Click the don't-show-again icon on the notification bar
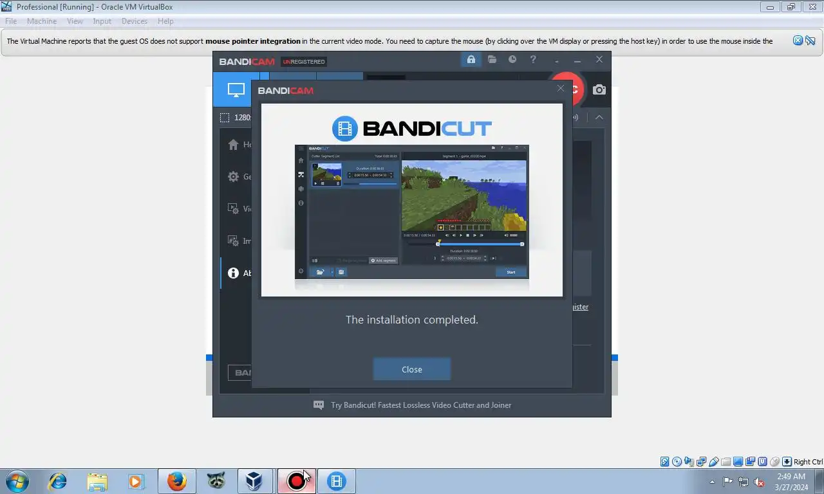Screen dimensions: 824x494 tap(810, 41)
